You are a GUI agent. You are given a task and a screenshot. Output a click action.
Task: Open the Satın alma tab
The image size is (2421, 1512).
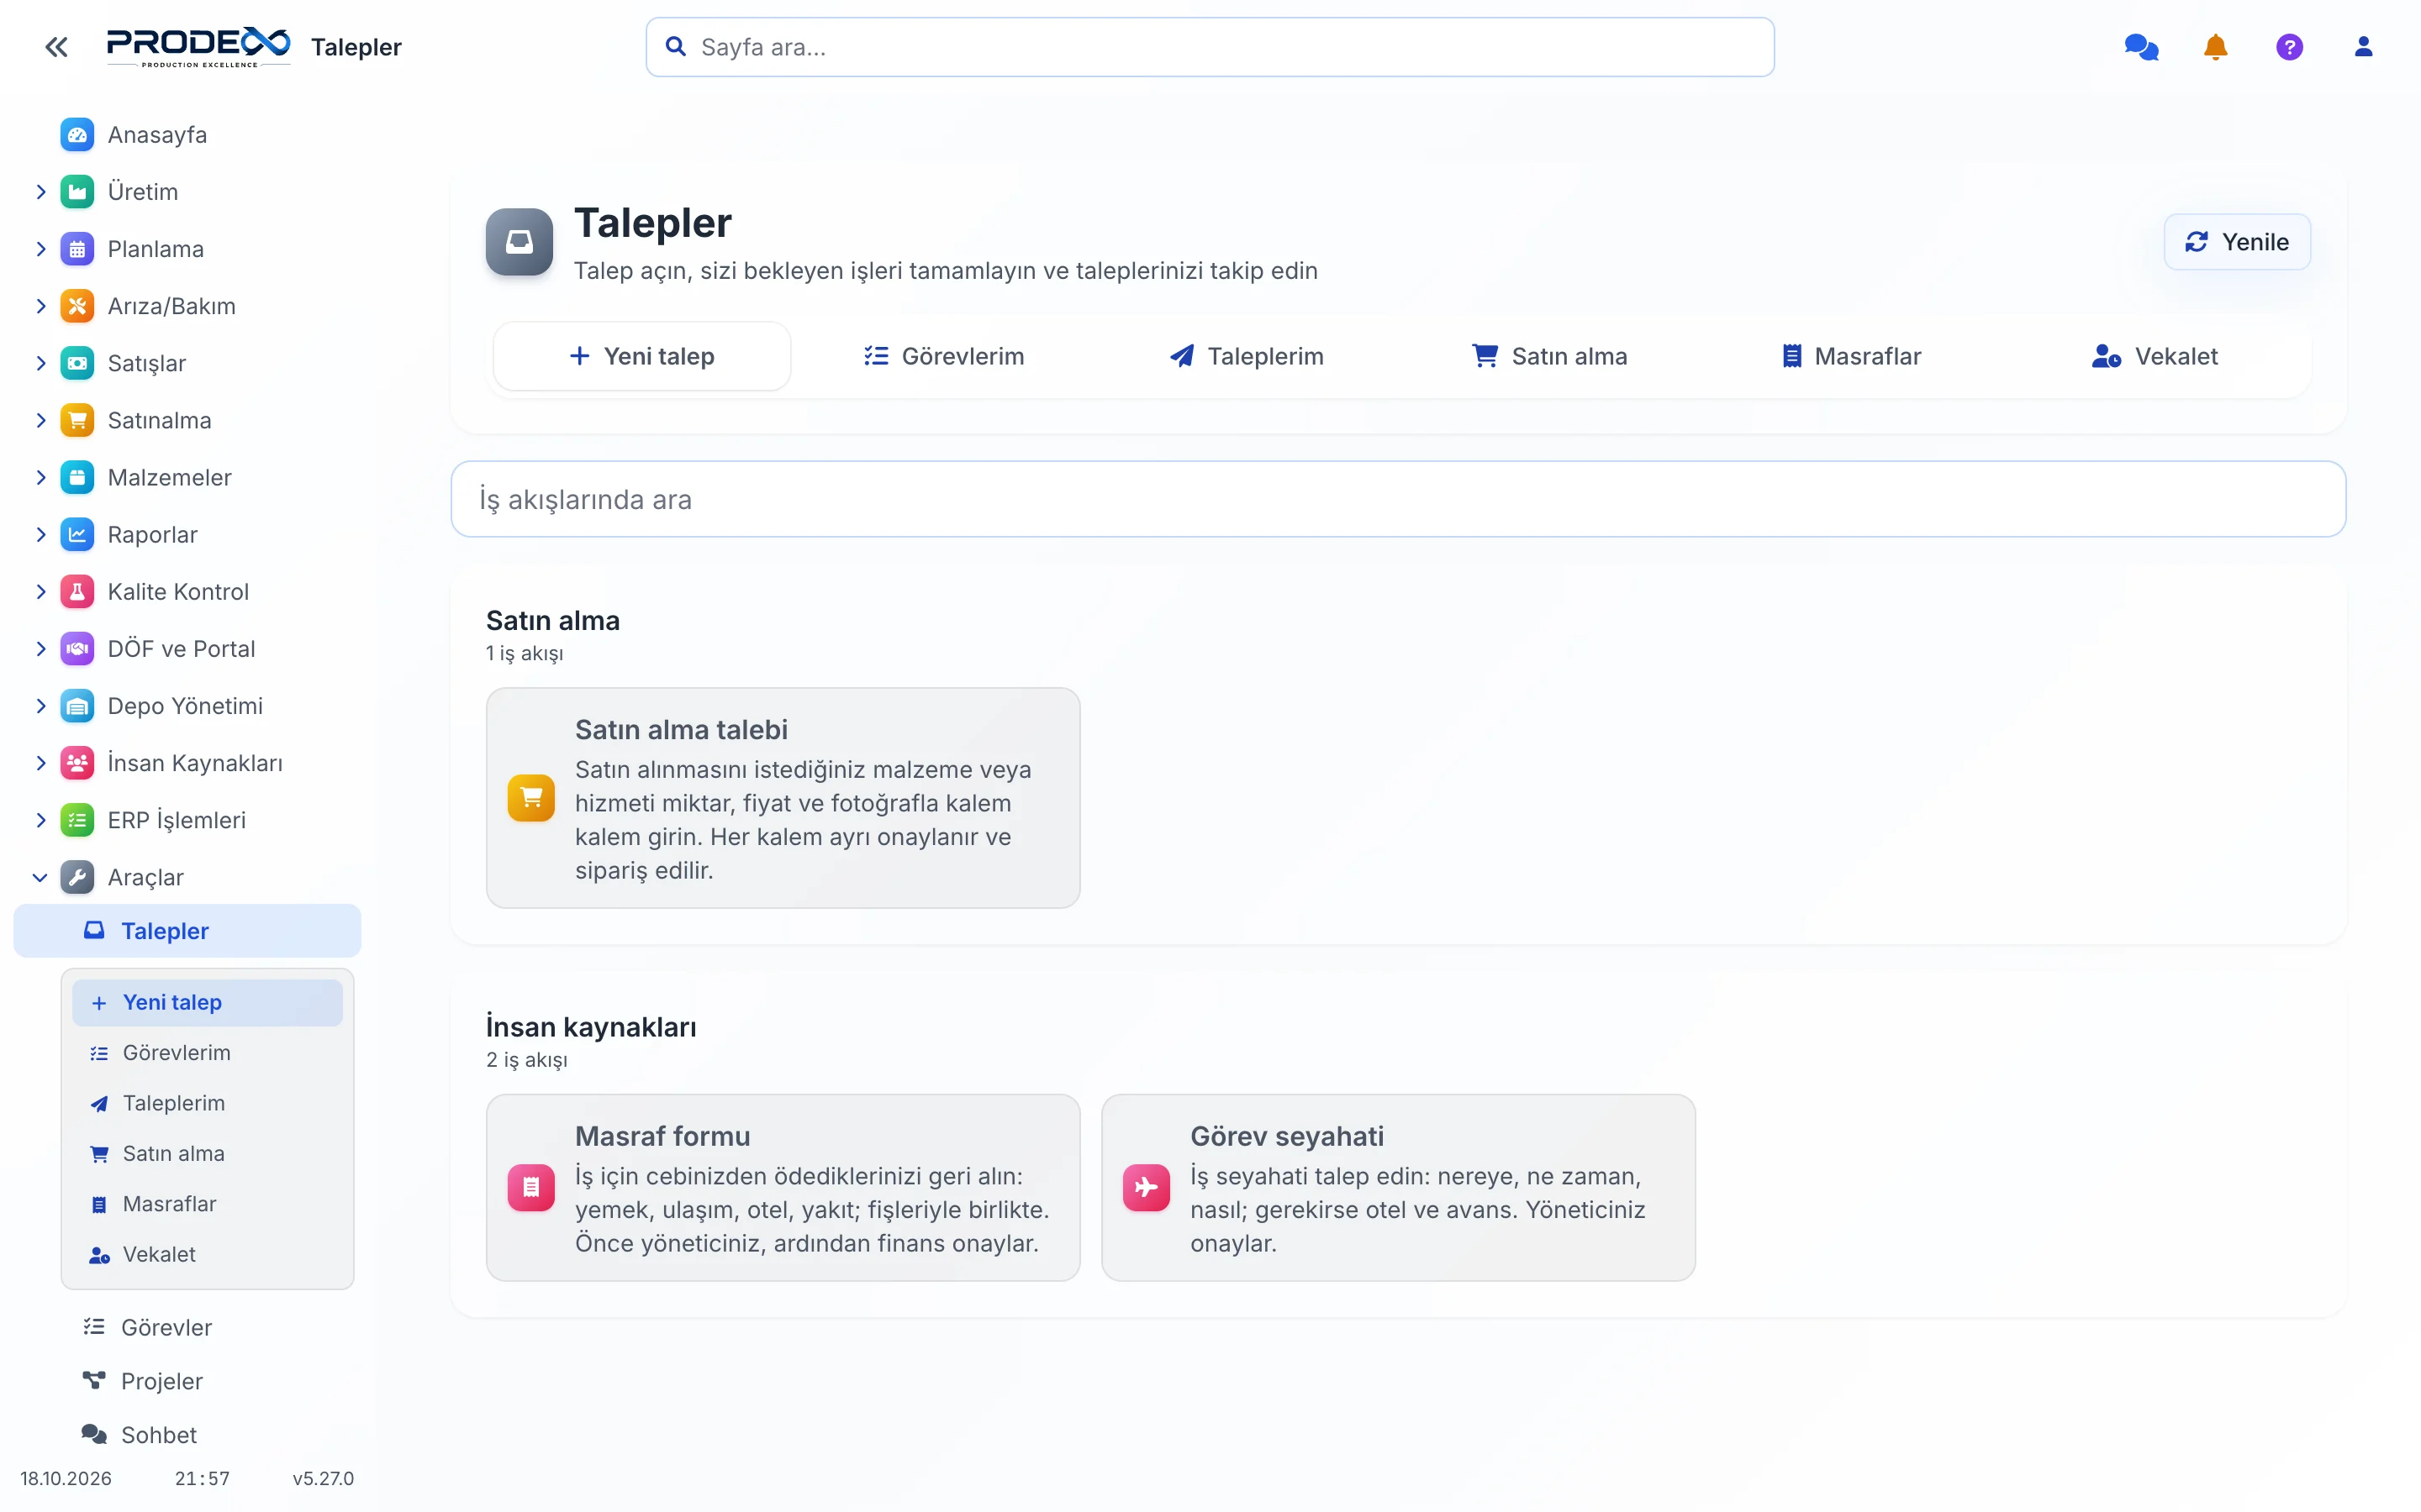[1549, 356]
